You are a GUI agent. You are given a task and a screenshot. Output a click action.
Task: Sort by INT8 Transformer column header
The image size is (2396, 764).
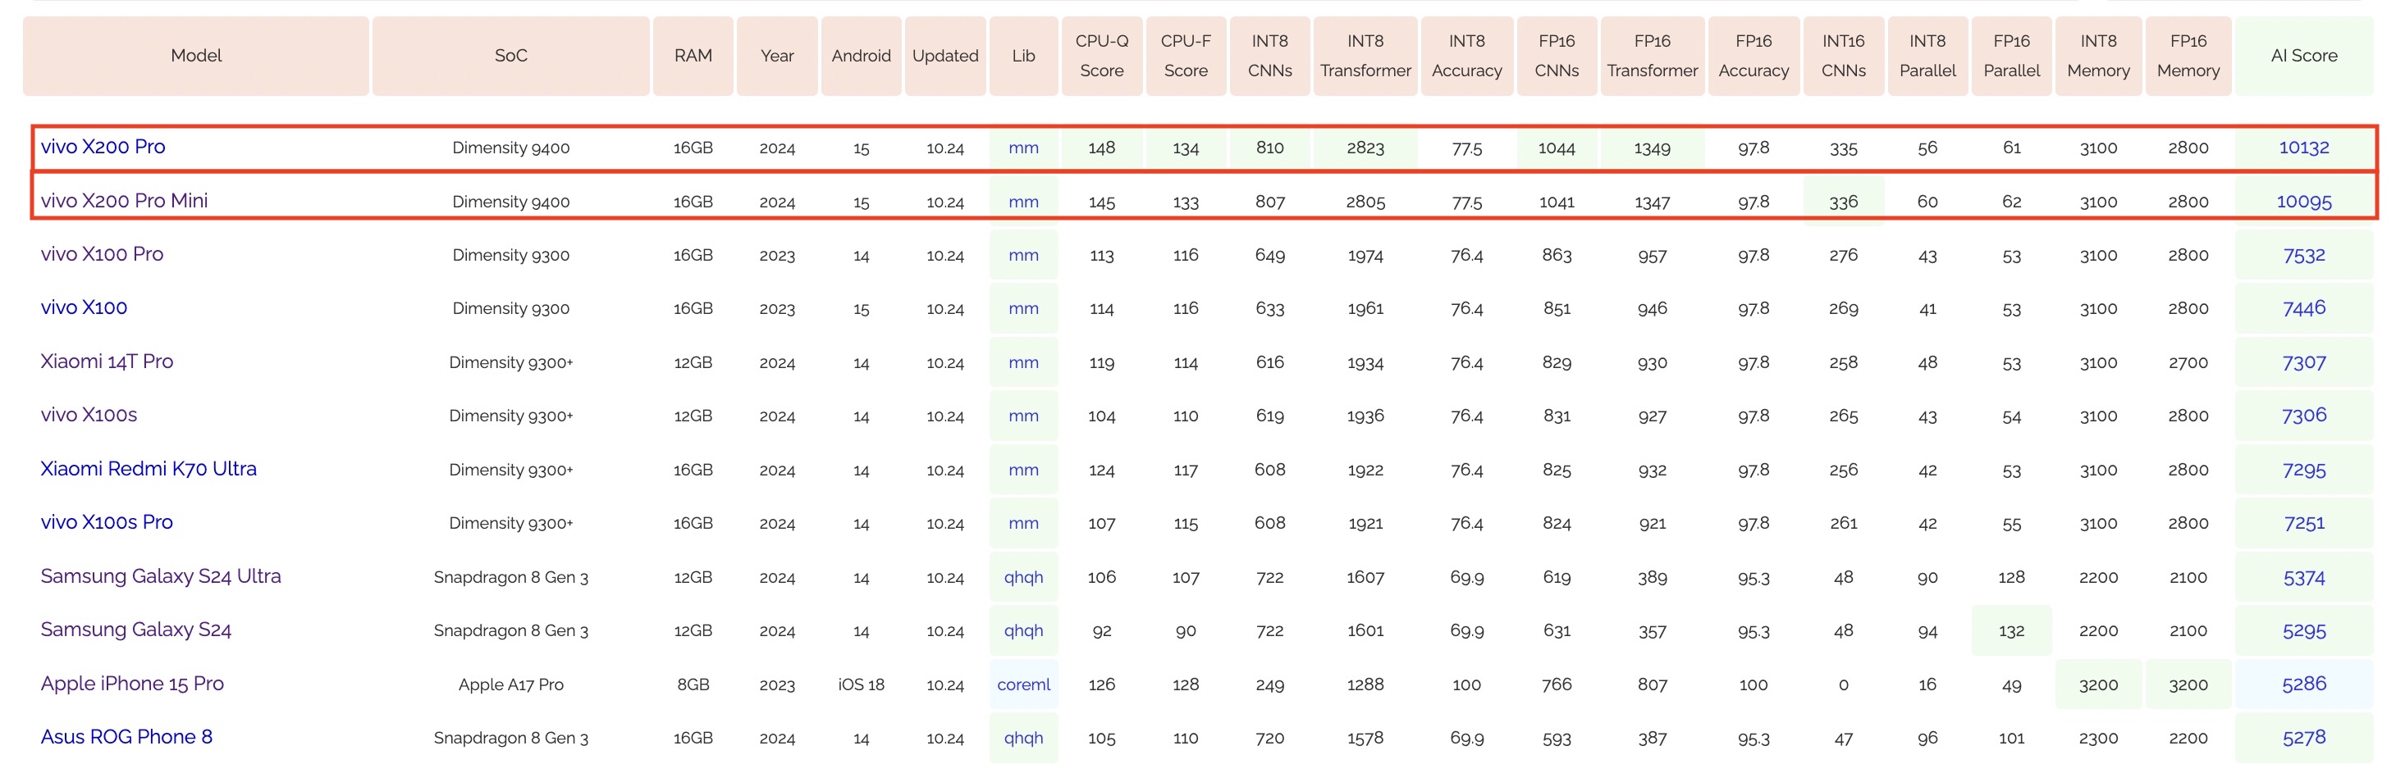[x=1365, y=56]
